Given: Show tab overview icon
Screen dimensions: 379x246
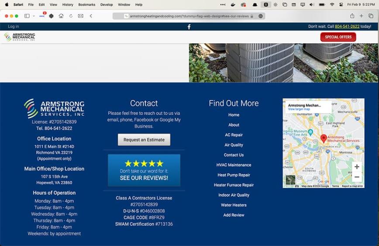Looking at the screenshot, I should pyautogui.click(x=371, y=16).
